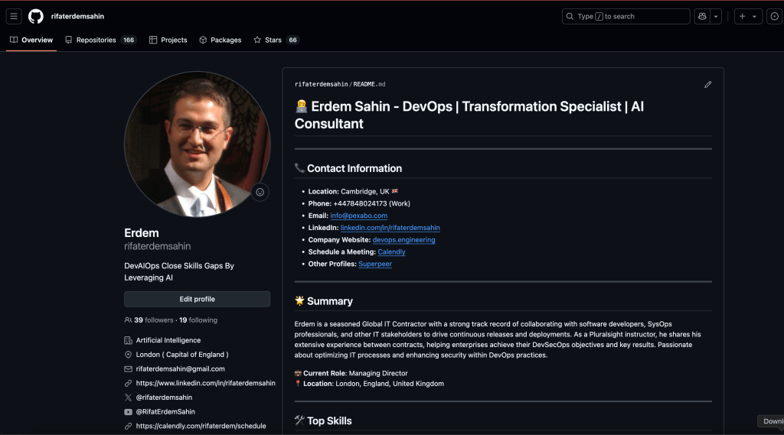Open the README.md file link
This screenshot has height=435, width=784.
[x=369, y=84]
